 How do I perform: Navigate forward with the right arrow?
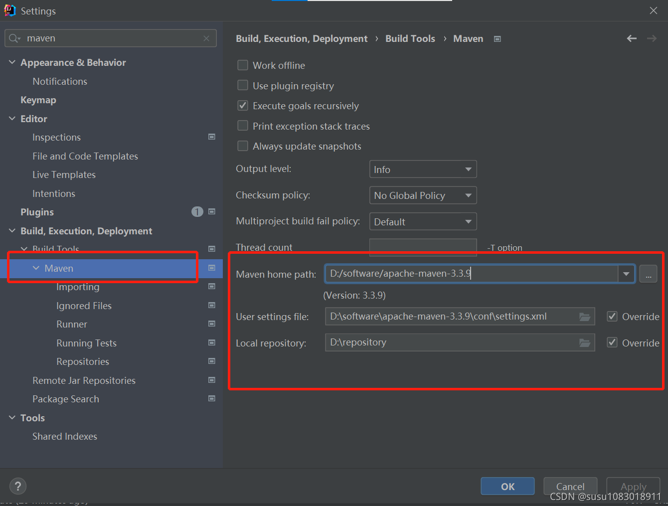(x=652, y=38)
